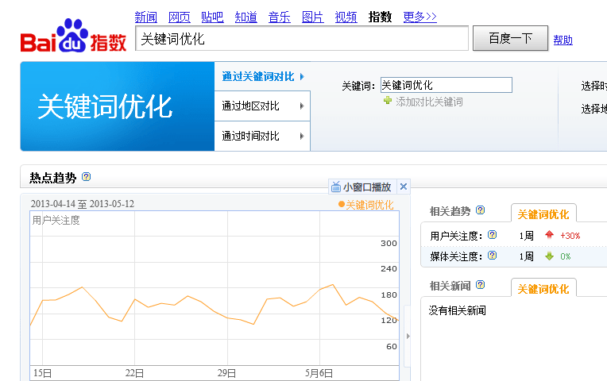Click the green plus add-keyword icon
Screen dimensions: 607x381
(x=388, y=101)
